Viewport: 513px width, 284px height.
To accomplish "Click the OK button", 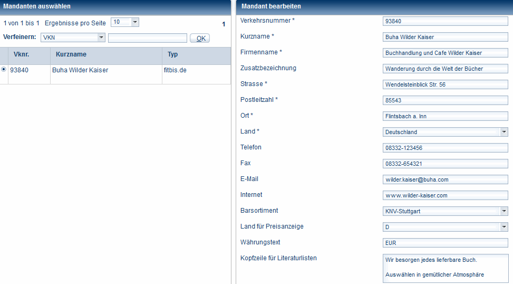I will click(x=200, y=38).
